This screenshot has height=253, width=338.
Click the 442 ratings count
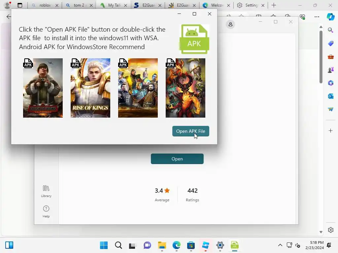(192, 191)
